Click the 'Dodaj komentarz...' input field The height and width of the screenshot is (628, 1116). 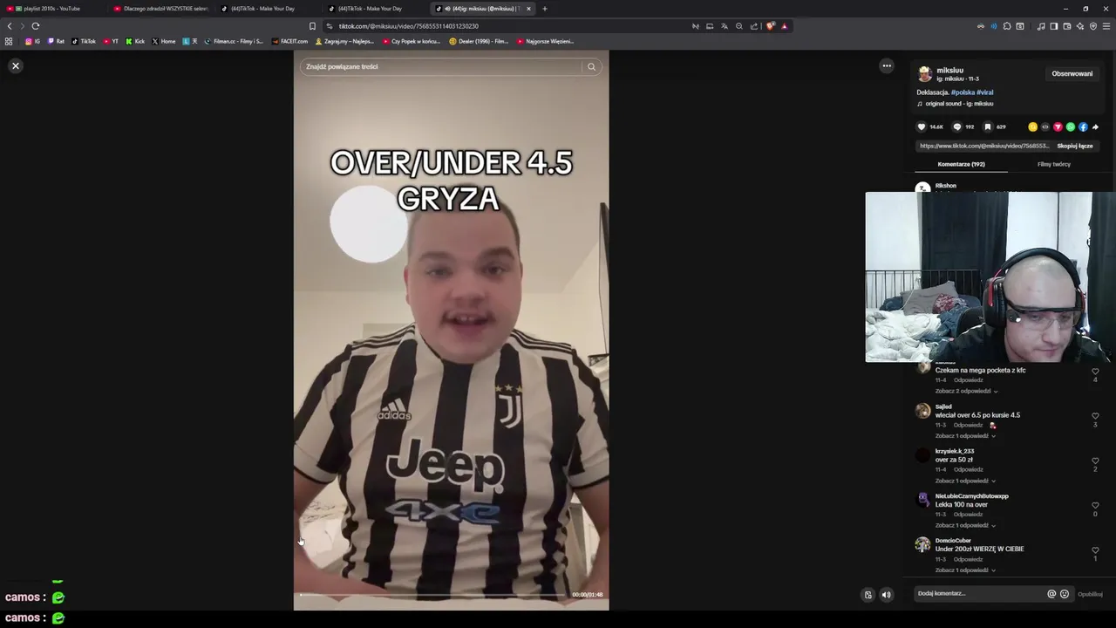979,593
